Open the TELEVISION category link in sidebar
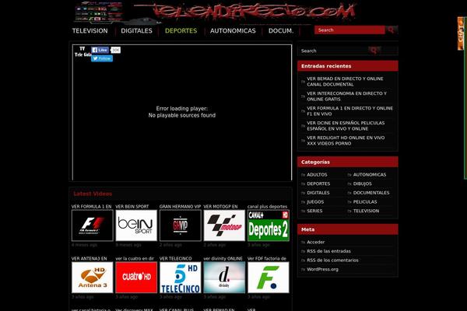This screenshot has height=311, width=467. click(366, 211)
